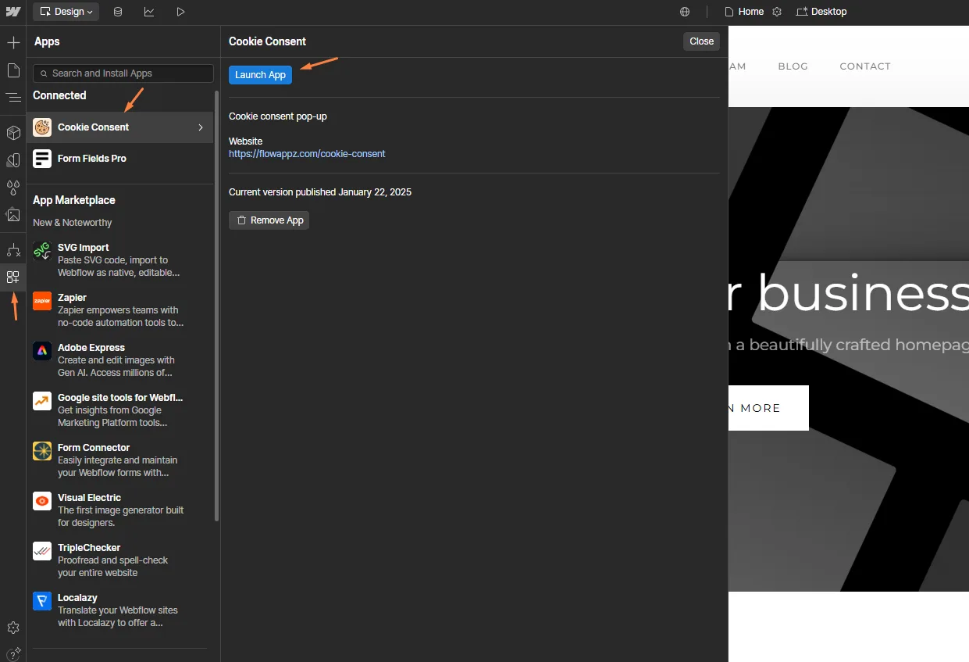Open the Webflow logo menu
This screenshot has height=662, width=969.
tap(12, 12)
